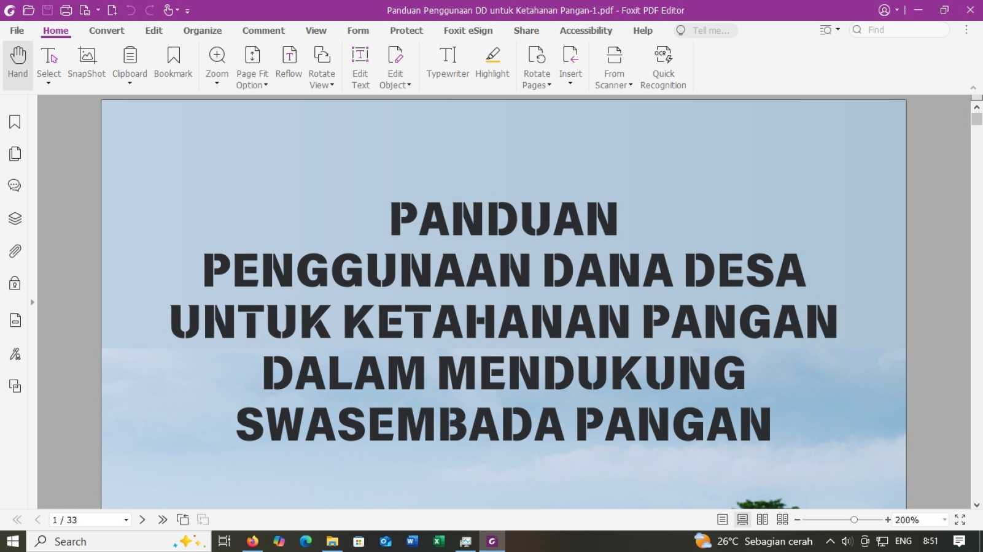This screenshot has height=552, width=983.
Task: Jump to the last page
Action: [162, 519]
